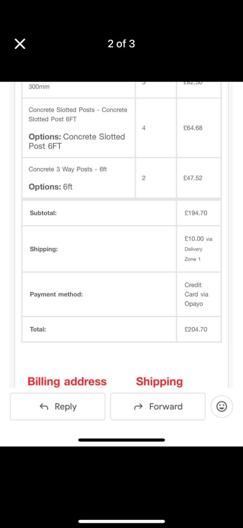
Task: Open the emoji reaction smiley icon
Action: [x=221, y=406]
